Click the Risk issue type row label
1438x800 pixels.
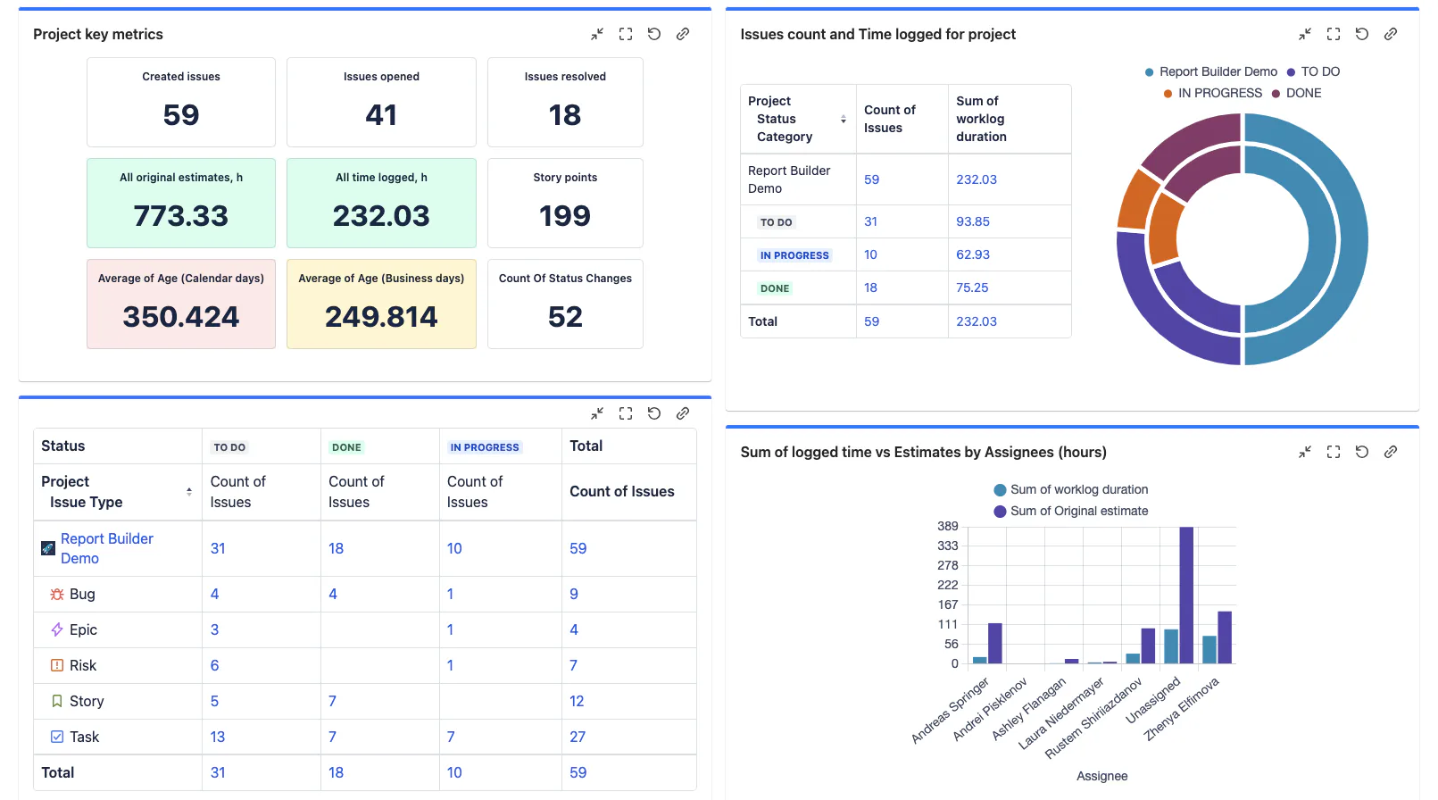pyautogui.click(x=83, y=665)
